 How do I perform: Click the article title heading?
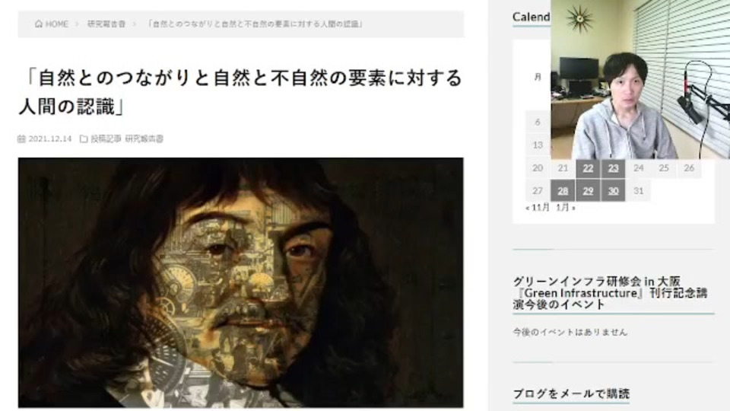[241, 92]
